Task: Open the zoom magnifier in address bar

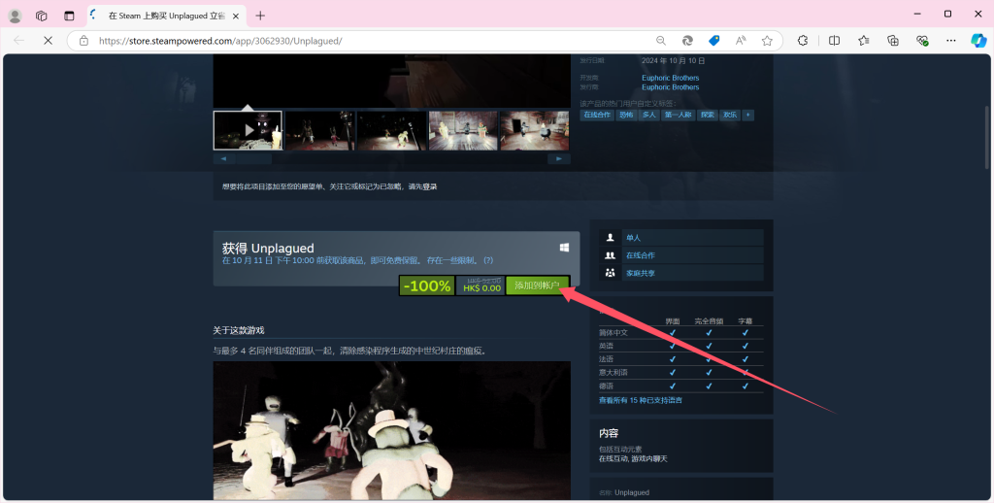Action: tap(660, 41)
